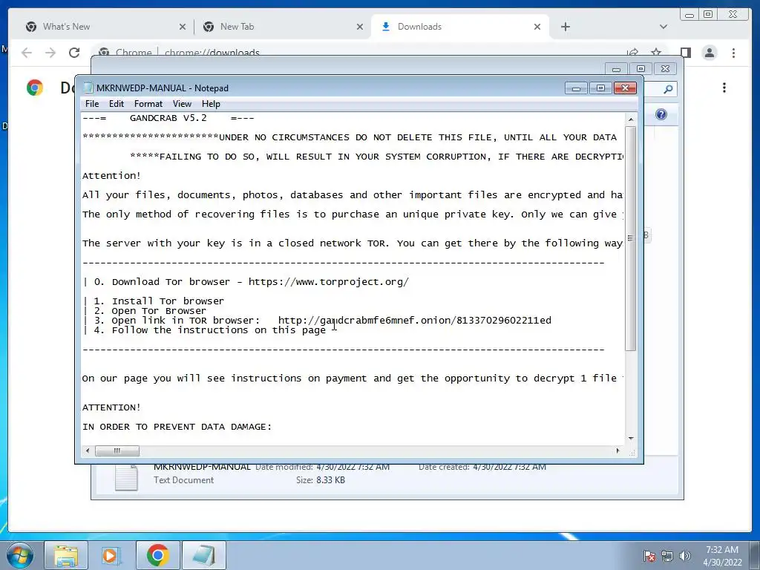Open Downloads page more actions menu

[x=724, y=88]
